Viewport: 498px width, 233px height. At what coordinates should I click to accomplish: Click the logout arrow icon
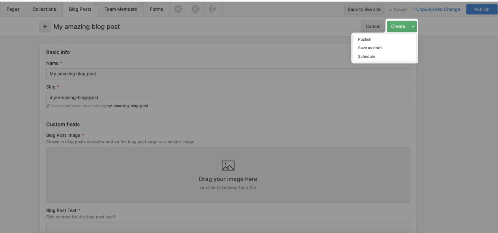point(212,9)
